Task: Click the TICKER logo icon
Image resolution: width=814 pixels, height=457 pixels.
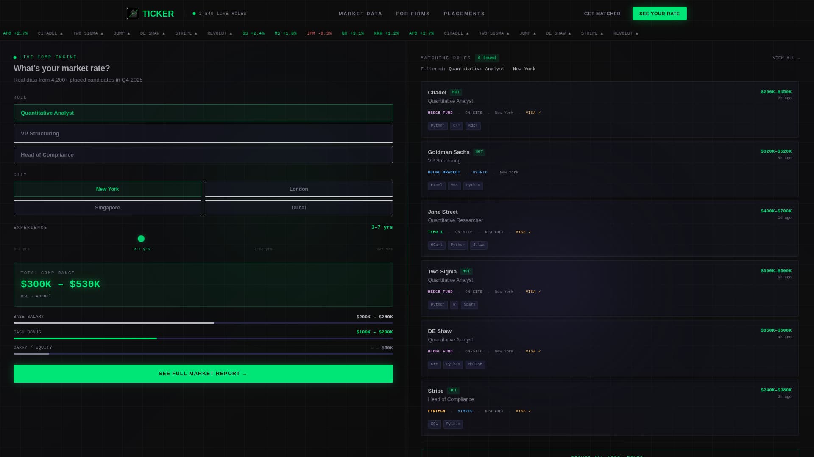Action: [133, 14]
